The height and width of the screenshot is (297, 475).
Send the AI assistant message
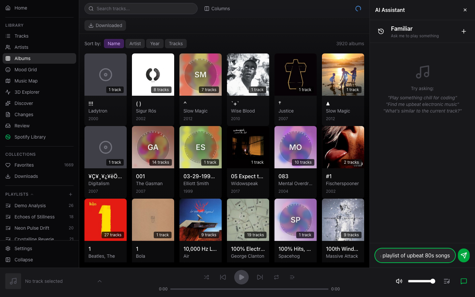(463, 255)
